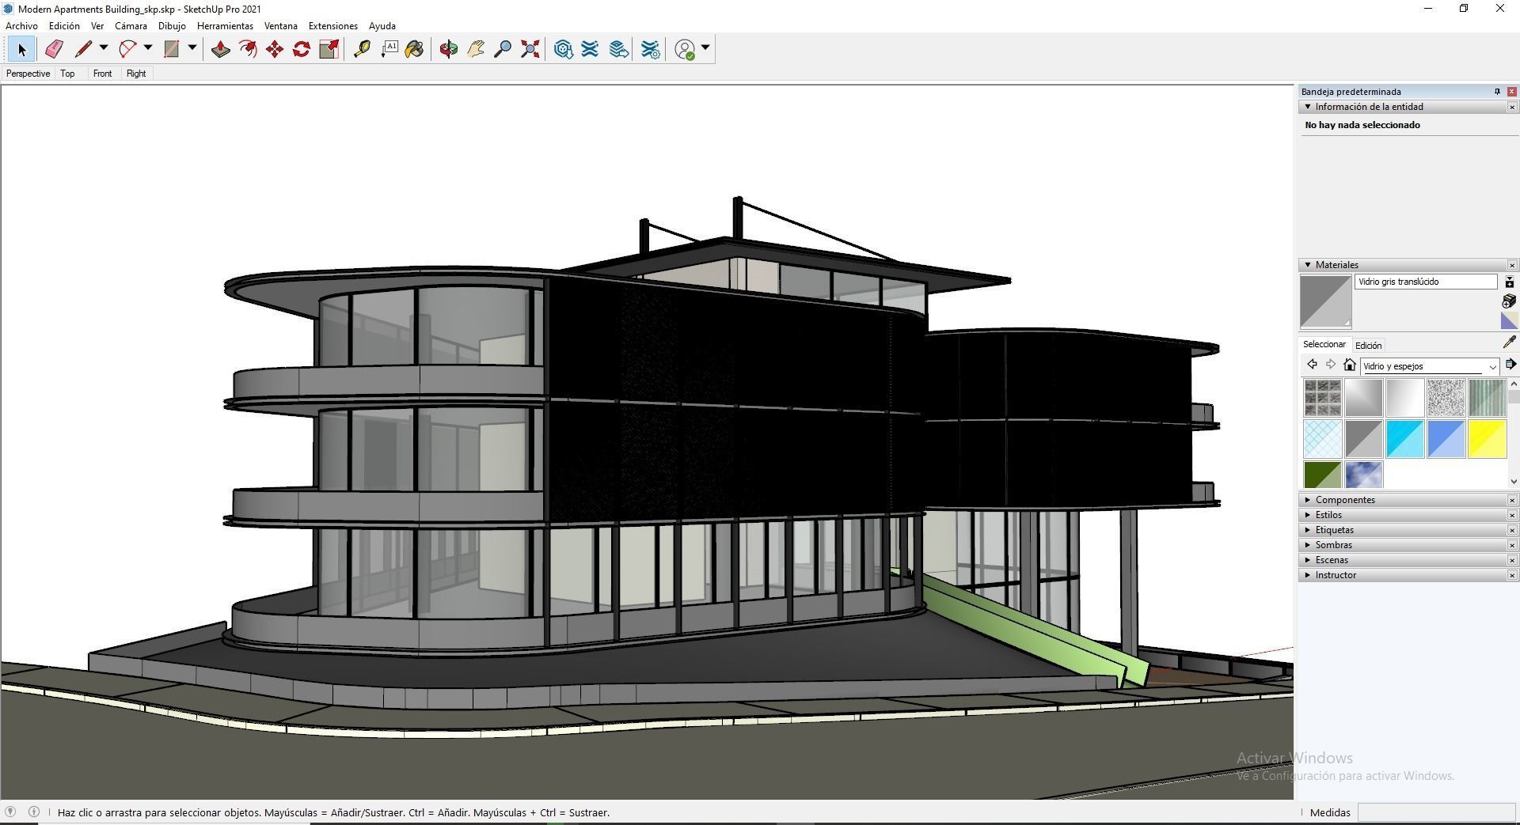Open Arc tool dropdown arrow
1520x825 pixels.
tap(148, 48)
